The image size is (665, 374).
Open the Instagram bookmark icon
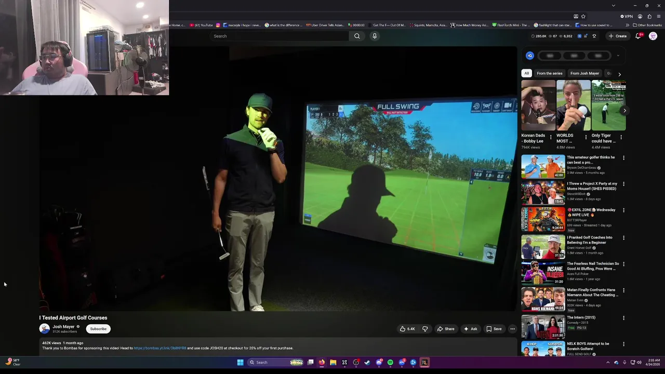(218, 25)
